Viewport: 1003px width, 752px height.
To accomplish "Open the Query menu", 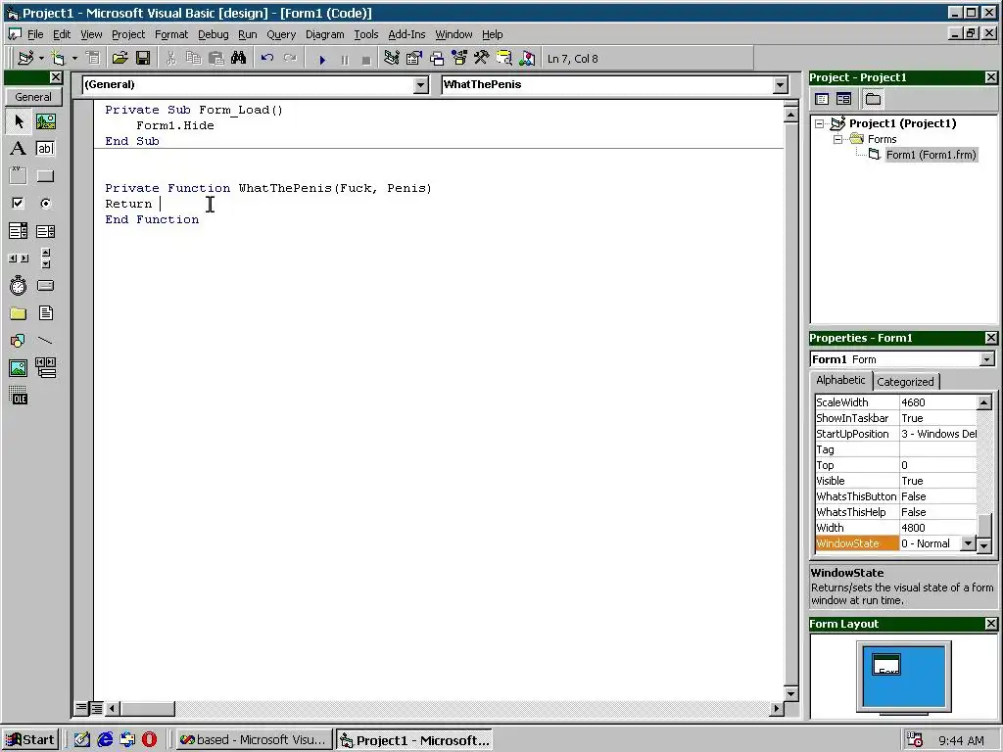I will point(281,34).
